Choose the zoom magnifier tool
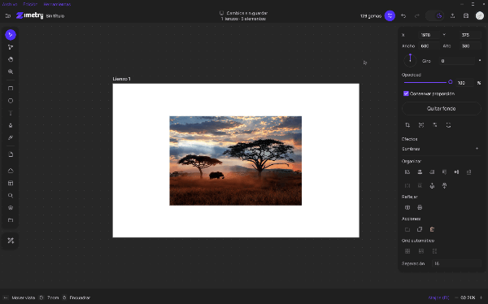This screenshot has height=304, width=488. [x=11, y=72]
